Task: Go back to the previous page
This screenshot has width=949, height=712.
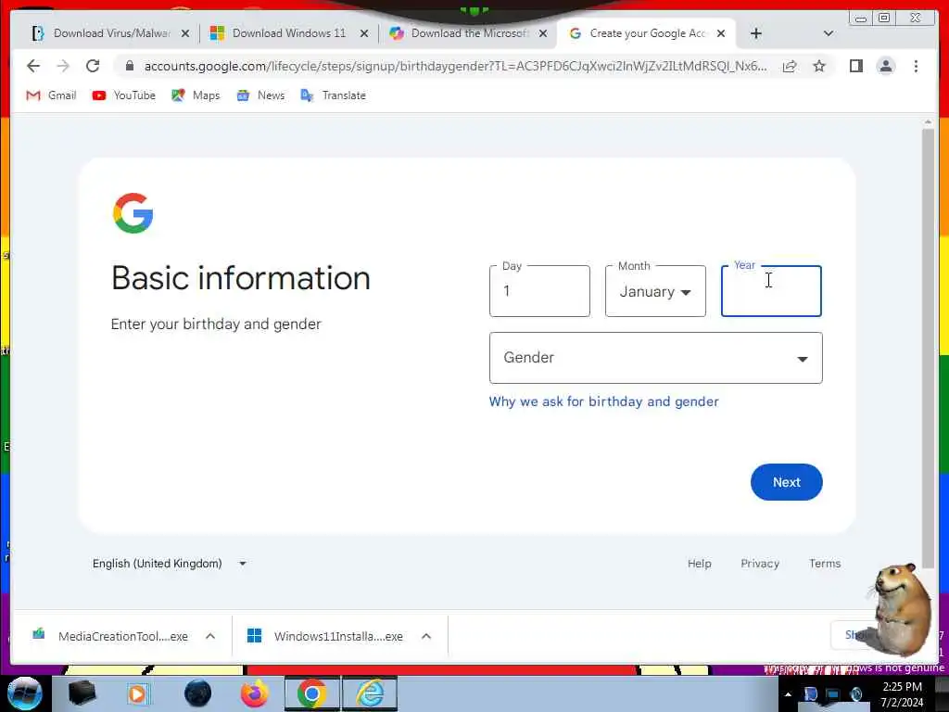Action: pos(33,66)
